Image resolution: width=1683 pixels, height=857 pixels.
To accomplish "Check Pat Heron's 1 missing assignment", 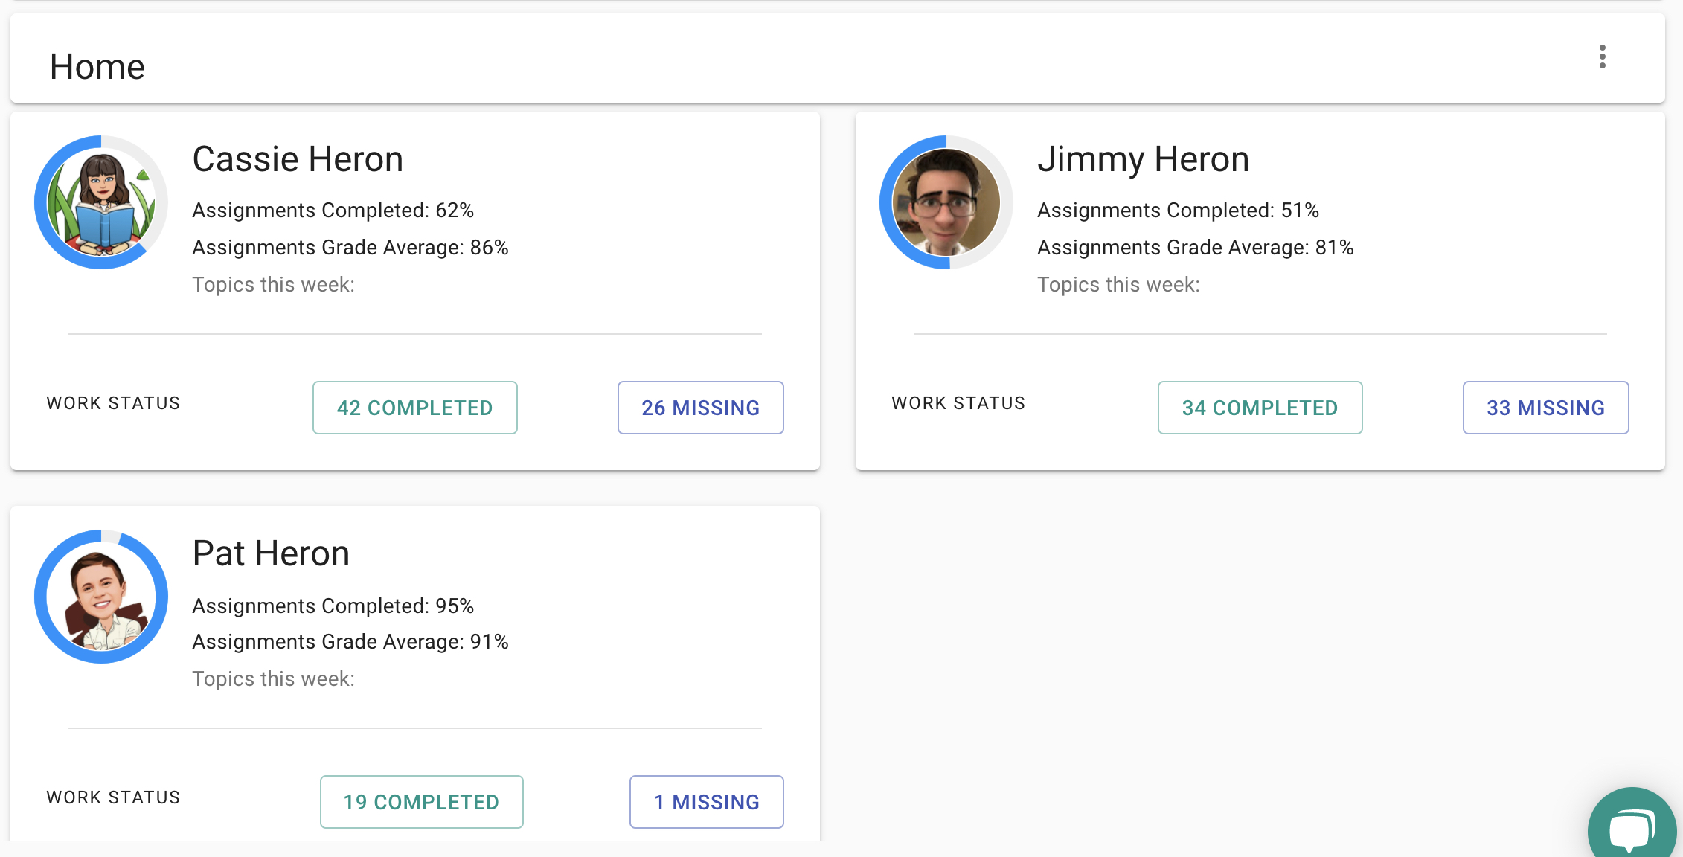I will [x=706, y=801].
